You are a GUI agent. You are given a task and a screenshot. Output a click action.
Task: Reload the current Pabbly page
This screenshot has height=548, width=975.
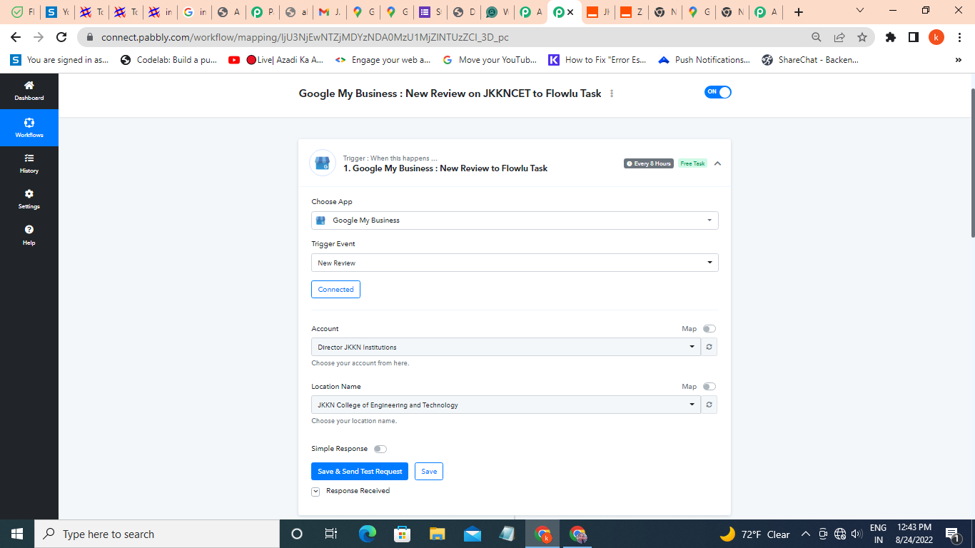point(61,37)
